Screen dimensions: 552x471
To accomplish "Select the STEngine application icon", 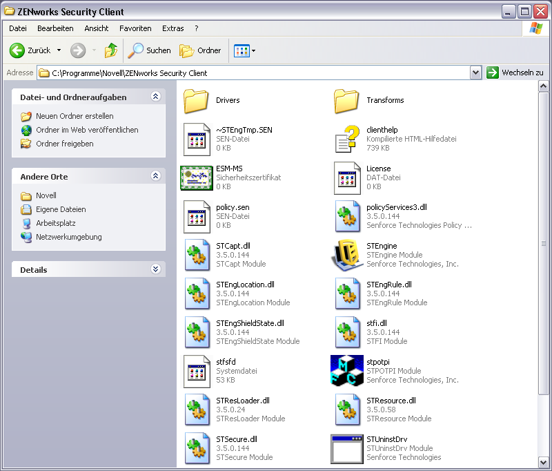I will coord(347,255).
